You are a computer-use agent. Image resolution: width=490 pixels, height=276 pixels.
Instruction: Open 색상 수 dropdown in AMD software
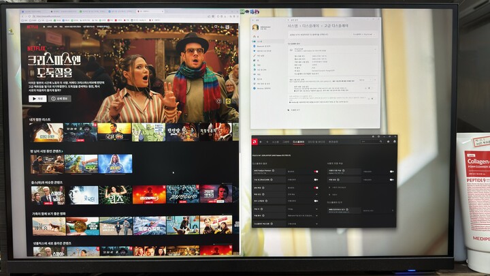[x=302, y=209]
